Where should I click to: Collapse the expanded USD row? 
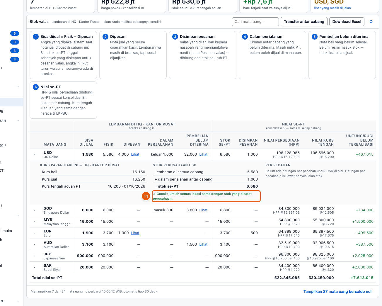tap(34, 154)
